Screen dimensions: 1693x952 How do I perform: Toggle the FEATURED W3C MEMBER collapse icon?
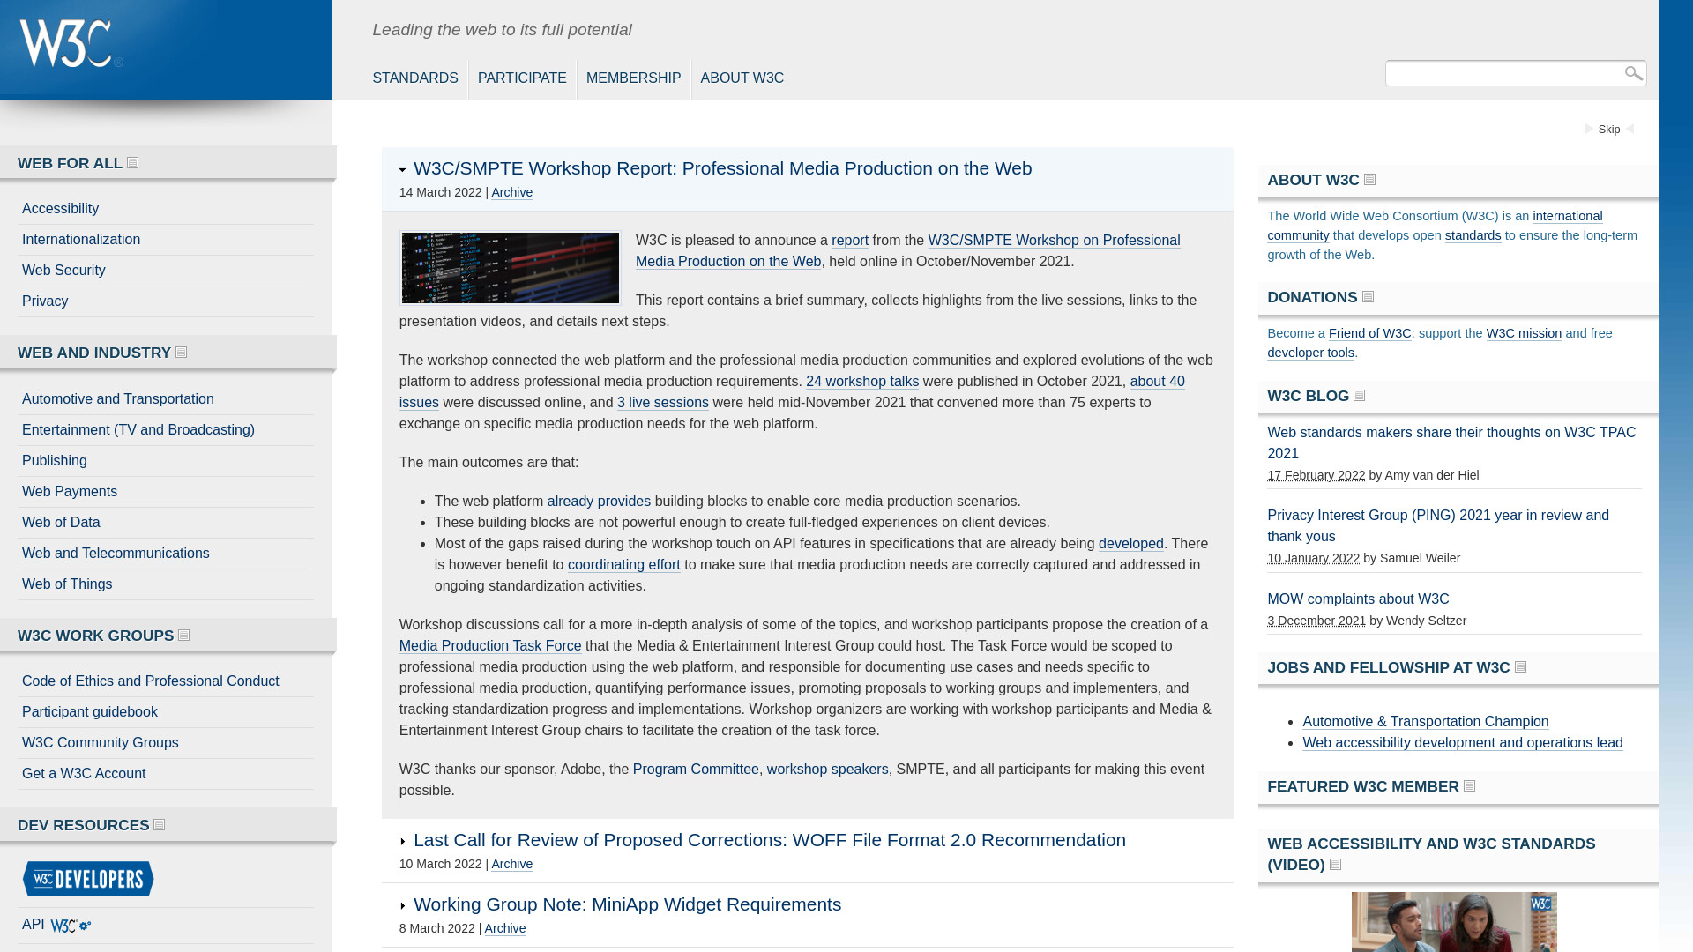pyautogui.click(x=1470, y=786)
